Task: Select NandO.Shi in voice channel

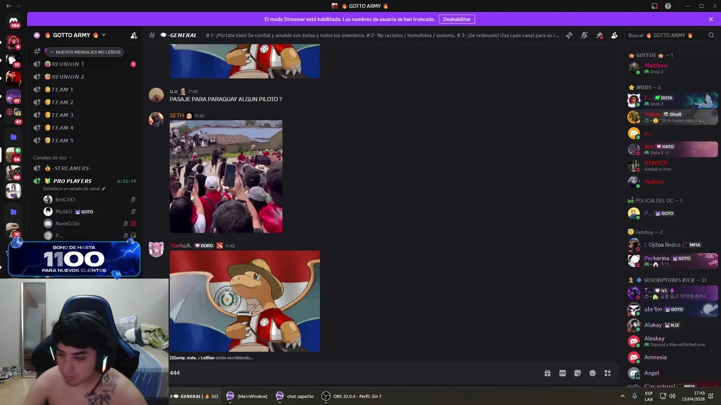Action: (90, 223)
